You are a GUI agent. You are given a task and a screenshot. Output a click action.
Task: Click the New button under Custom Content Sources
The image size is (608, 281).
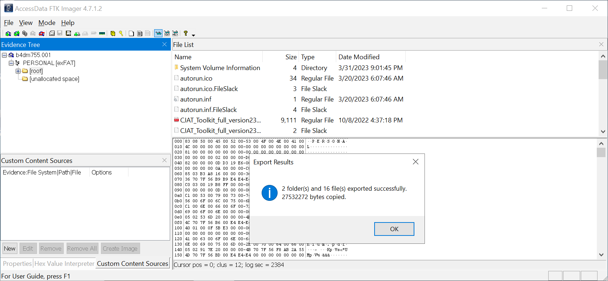point(10,248)
